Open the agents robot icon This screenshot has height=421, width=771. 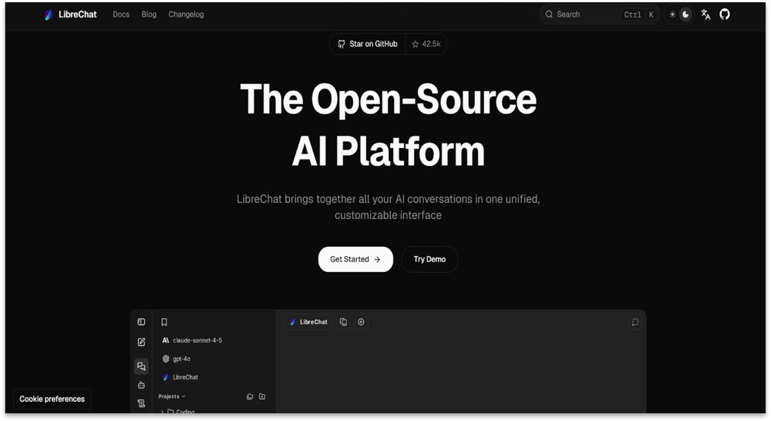(141, 385)
